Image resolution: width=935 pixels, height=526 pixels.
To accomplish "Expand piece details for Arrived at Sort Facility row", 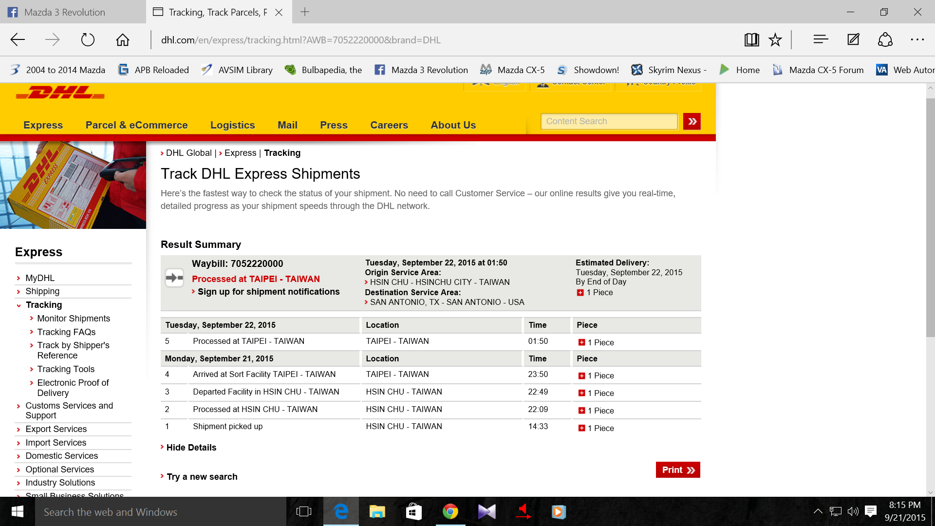I will (x=581, y=376).
